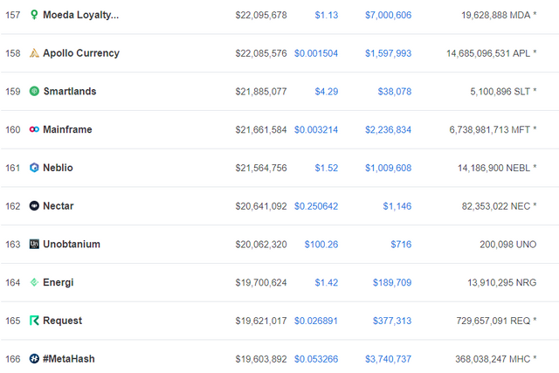This screenshot has height=373, width=559.
Task: Click the Apollo Currency logo icon
Action: pos(34,53)
